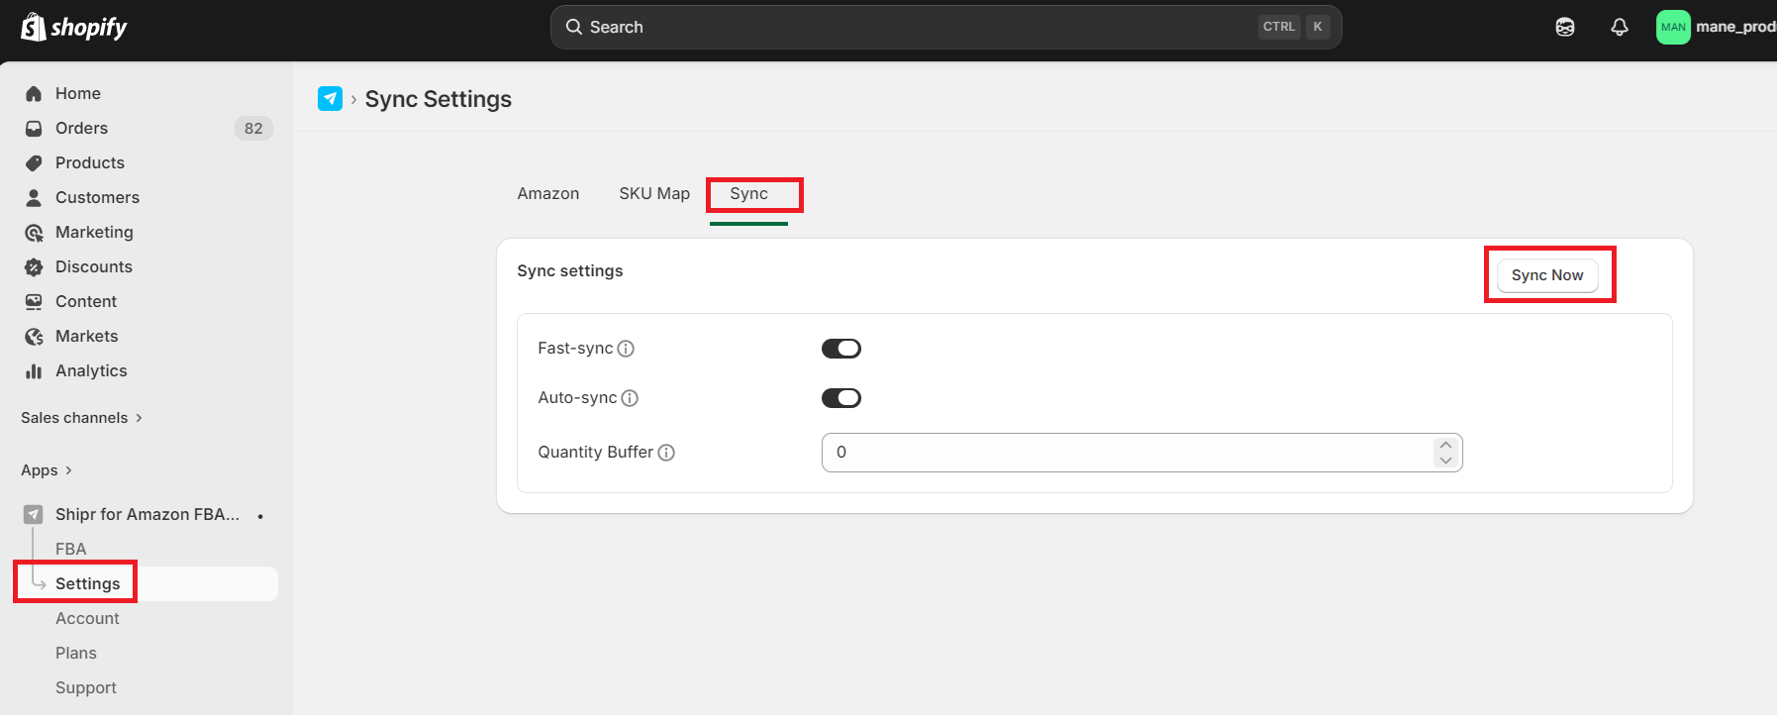Click the pin dot beside Shipr app

tap(260, 516)
